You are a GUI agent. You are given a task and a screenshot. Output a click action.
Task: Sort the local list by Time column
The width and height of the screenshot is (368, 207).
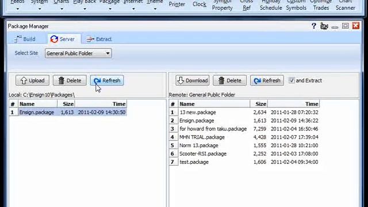coord(101,104)
